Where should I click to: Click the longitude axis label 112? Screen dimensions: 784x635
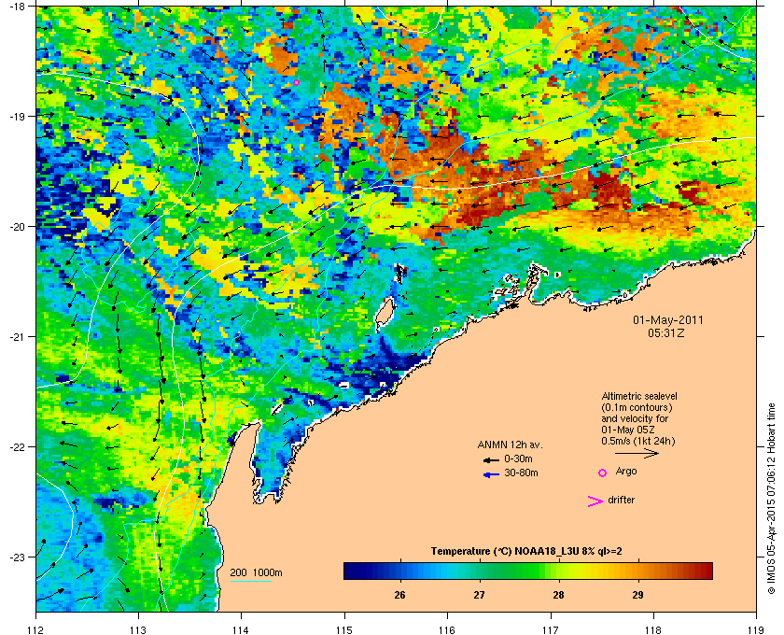tap(36, 629)
